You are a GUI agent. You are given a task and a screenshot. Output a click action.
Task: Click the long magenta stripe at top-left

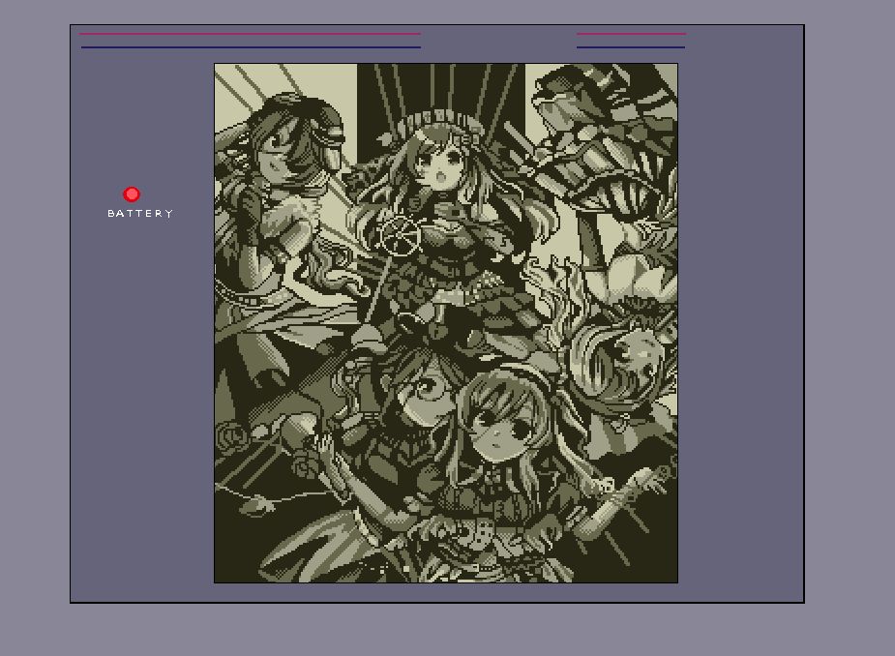(250, 34)
